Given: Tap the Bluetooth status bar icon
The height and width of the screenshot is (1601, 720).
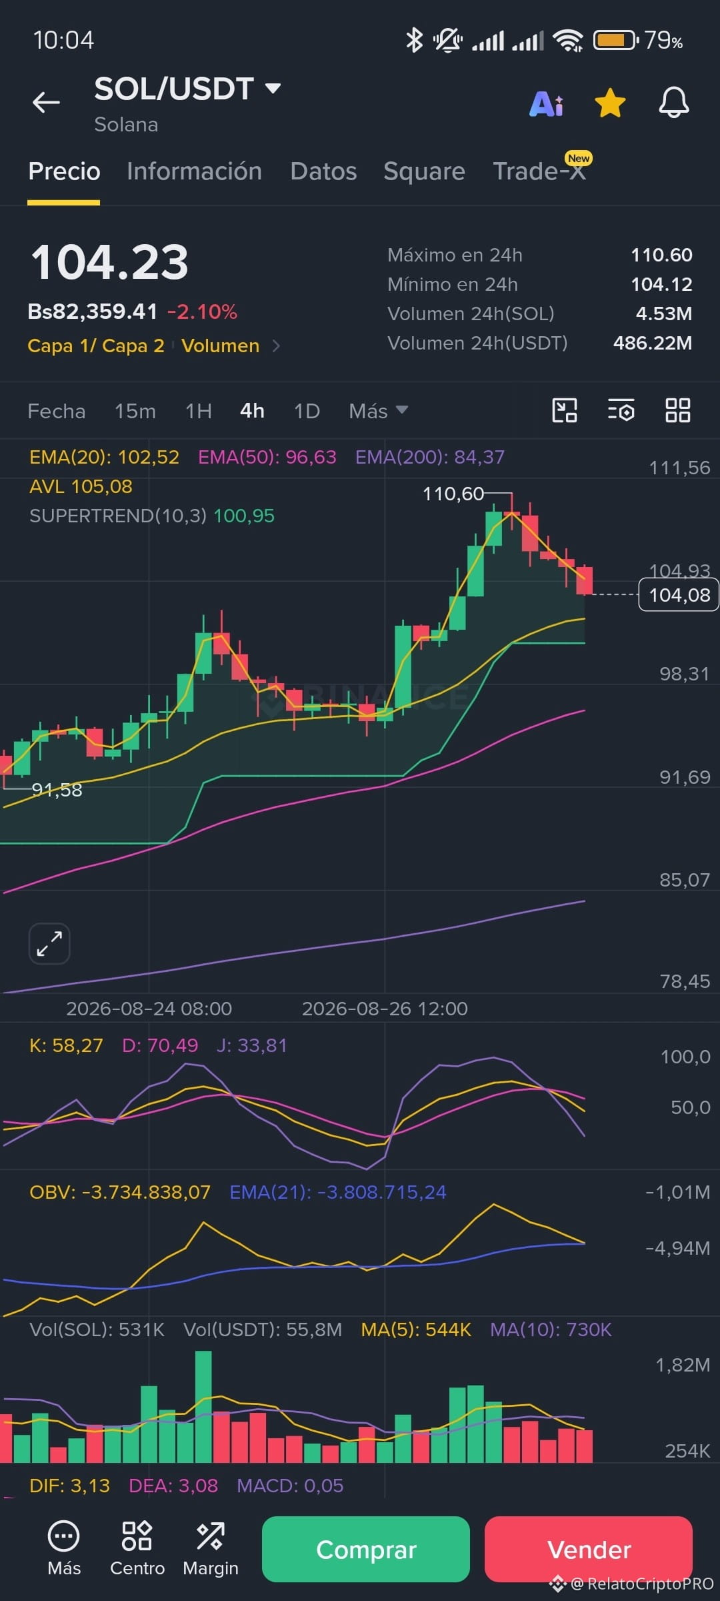Looking at the screenshot, I should coord(415,40).
